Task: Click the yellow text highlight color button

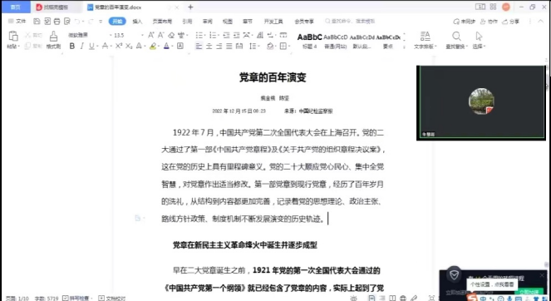Action: click(153, 46)
